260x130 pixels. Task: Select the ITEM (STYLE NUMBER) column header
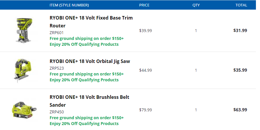click(69, 5)
